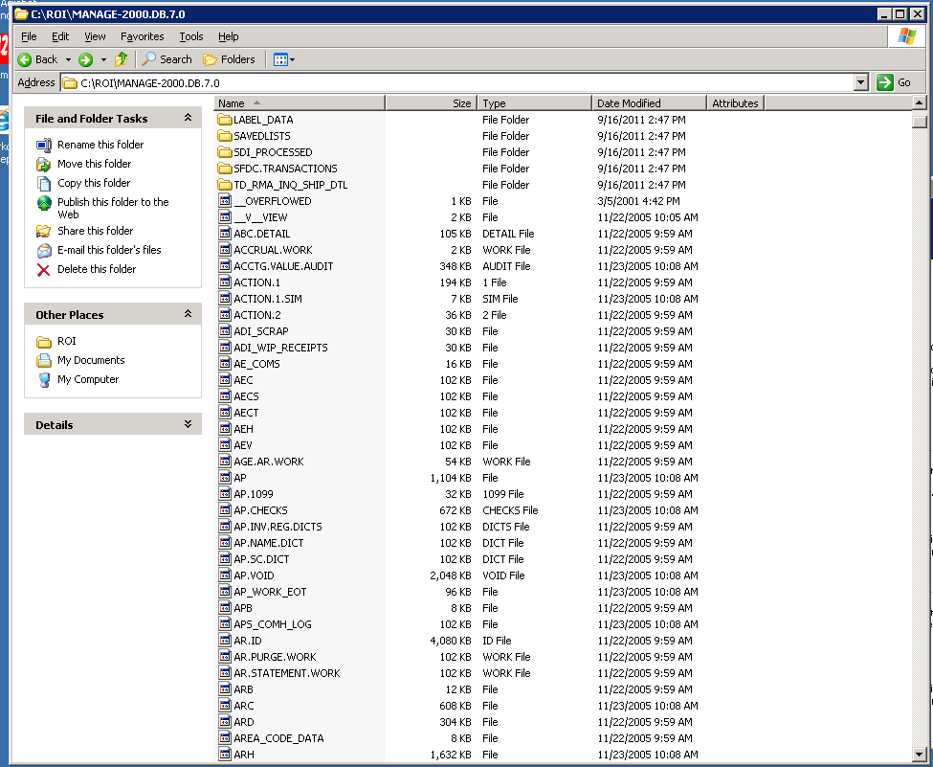The width and height of the screenshot is (933, 767).
Task: Select the AP.CHECKS file icon
Action: tap(225, 509)
